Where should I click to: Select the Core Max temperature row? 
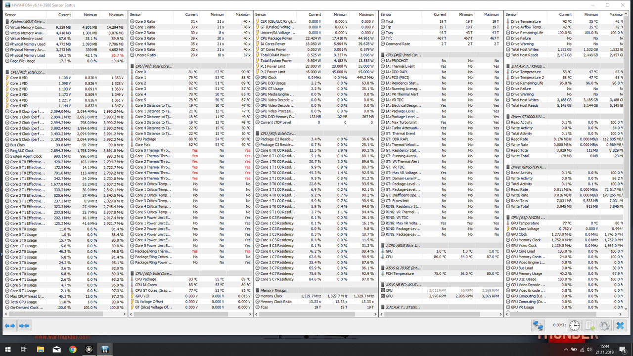[x=190, y=145]
